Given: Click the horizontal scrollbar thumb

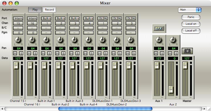Looking at the screenshot, I should [x=105, y=109].
